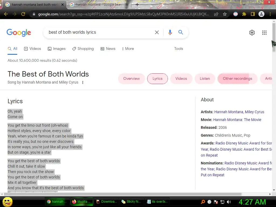Open the smiley face start button
Screen dimensions: 276x207
pos(8,202)
